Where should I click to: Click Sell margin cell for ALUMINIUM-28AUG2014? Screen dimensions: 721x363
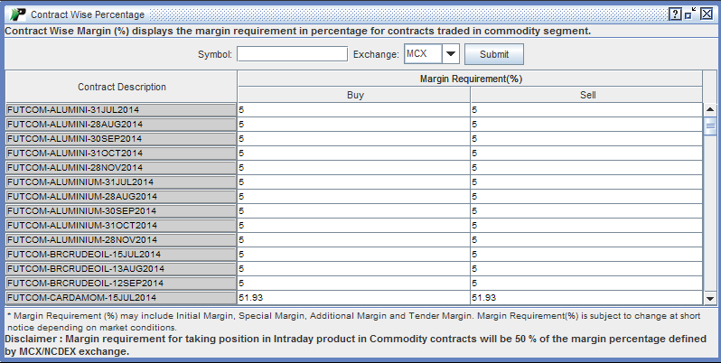[x=586, y=196]
